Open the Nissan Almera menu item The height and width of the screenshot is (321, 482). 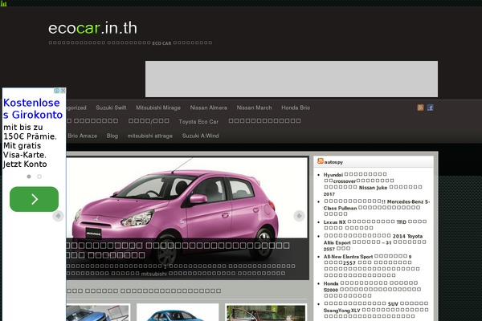point(208,108)
